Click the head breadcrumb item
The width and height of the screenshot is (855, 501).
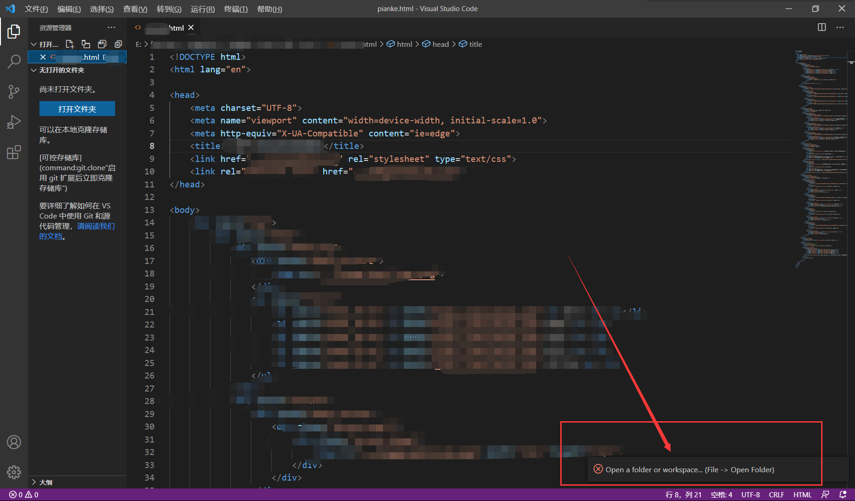pyautogui.click(x=435, y=44)
